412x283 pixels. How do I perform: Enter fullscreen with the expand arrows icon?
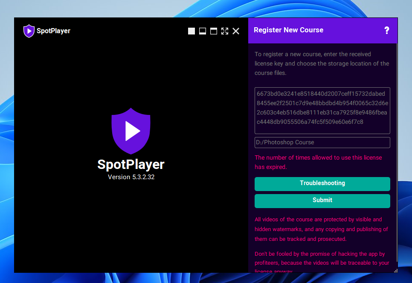point(225,31)
